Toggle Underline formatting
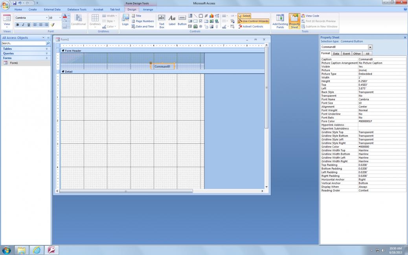Image resolution: width=408 pixels, height=255 pixels. pos(29,25)
